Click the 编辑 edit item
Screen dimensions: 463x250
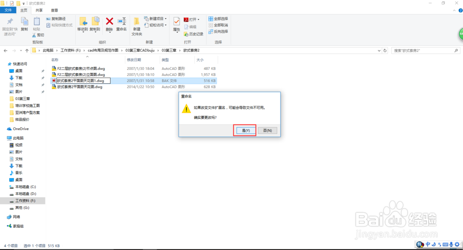[190, 27]
